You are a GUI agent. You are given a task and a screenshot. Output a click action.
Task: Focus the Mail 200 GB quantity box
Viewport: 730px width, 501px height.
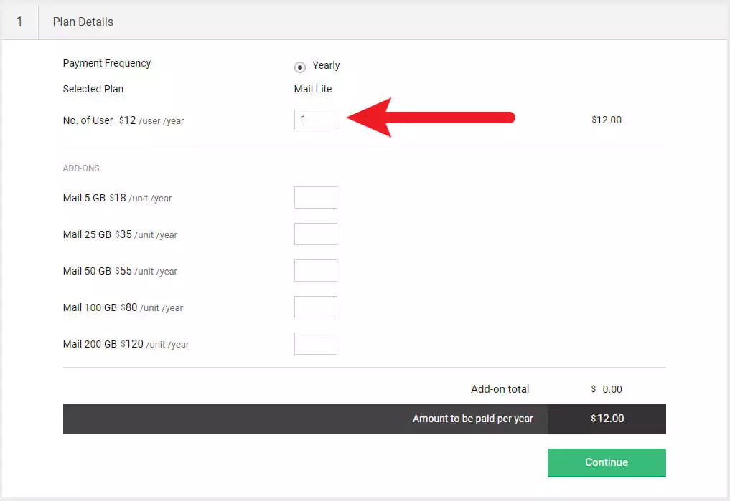coord(316,344)
